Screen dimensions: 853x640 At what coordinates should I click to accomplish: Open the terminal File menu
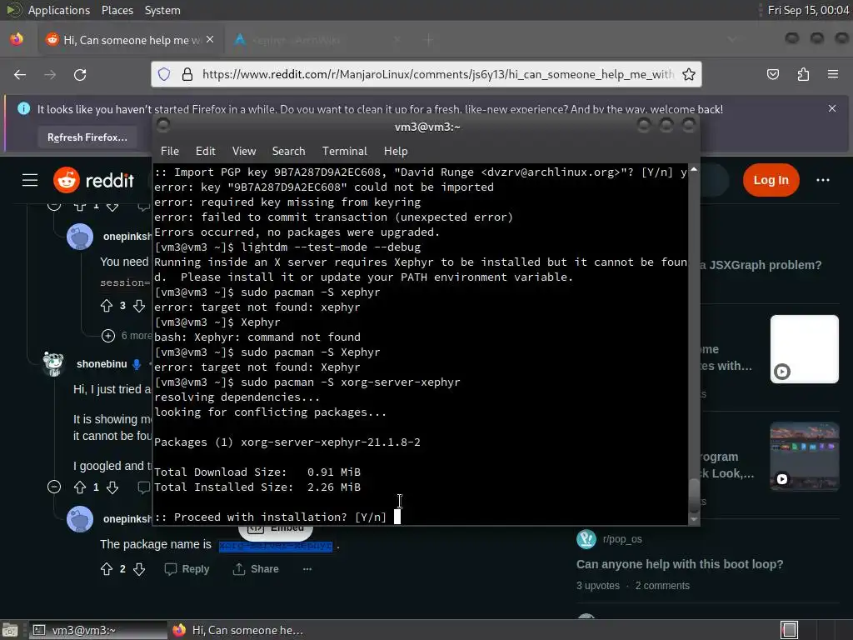pyautogui.click(x=170, y=152)
